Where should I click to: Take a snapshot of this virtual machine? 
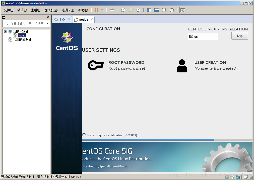123,10
